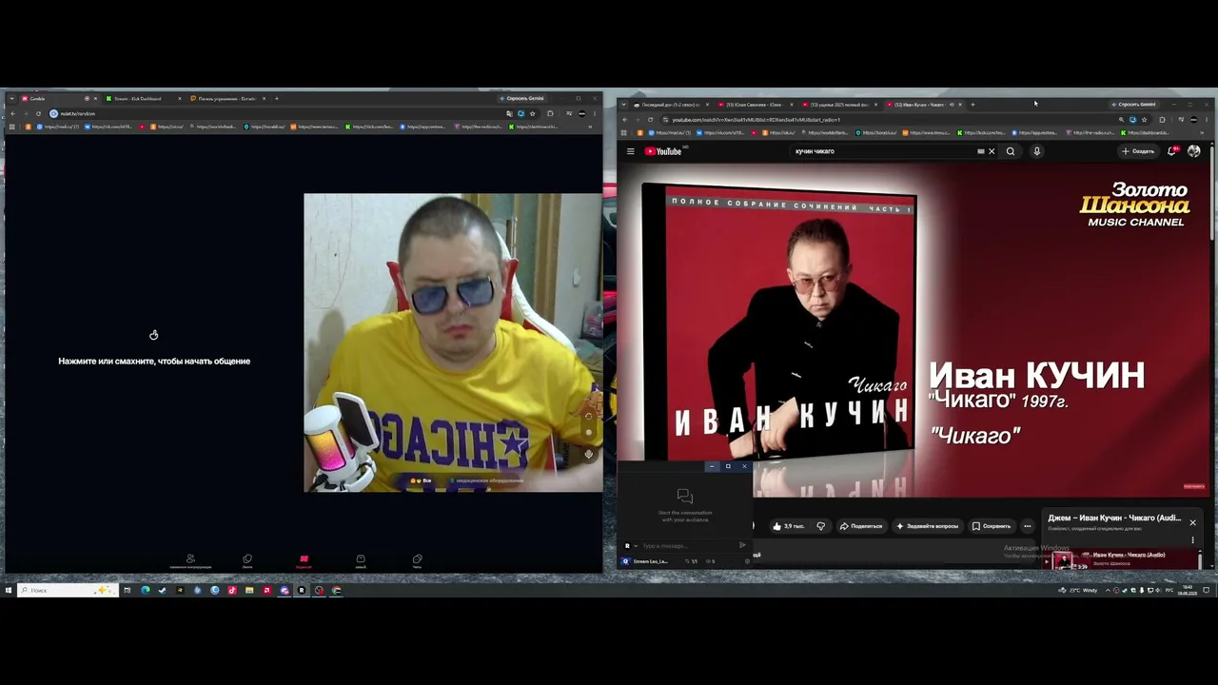Viewport: 1218px width, 685px height.
Task: Open the taskbar clock and date
Action: [x=1188, y=590]
